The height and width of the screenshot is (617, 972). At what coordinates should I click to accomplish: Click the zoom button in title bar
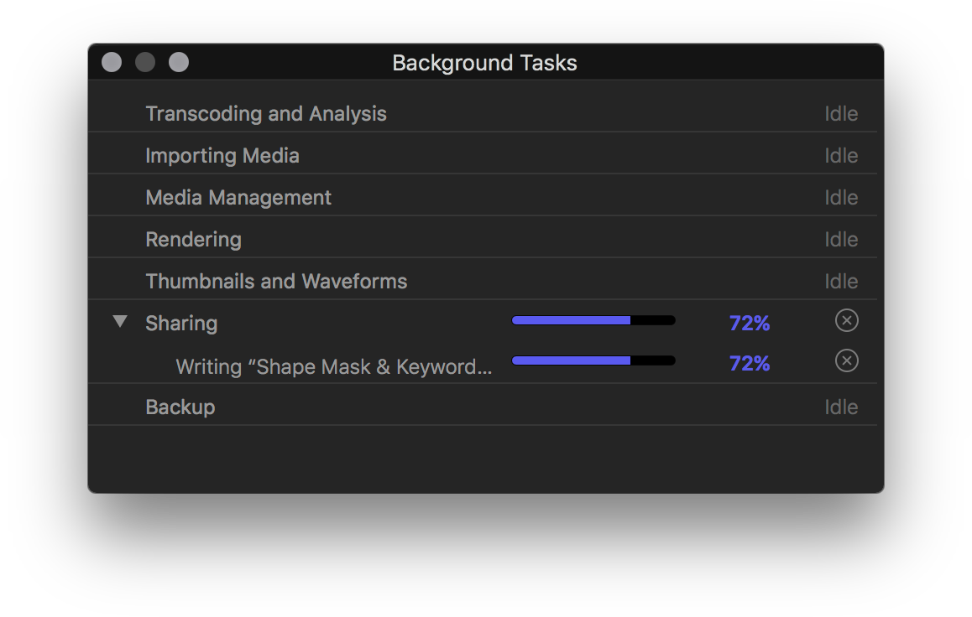click(179, 62)
